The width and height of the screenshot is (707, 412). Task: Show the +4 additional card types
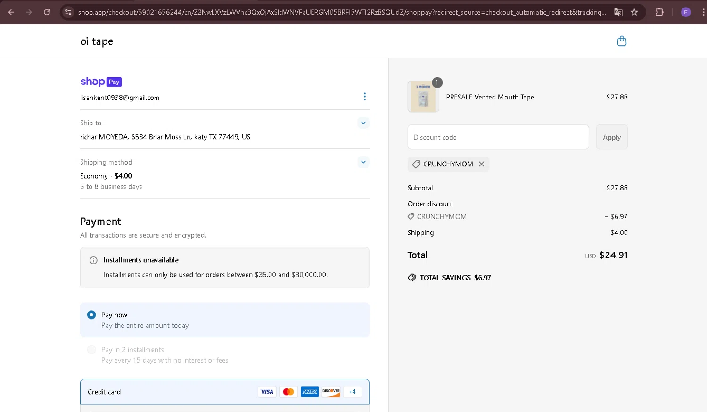[352, 392]
